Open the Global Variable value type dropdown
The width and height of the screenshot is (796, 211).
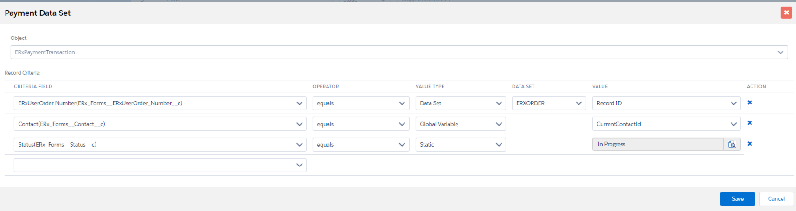tap(460, 124)
